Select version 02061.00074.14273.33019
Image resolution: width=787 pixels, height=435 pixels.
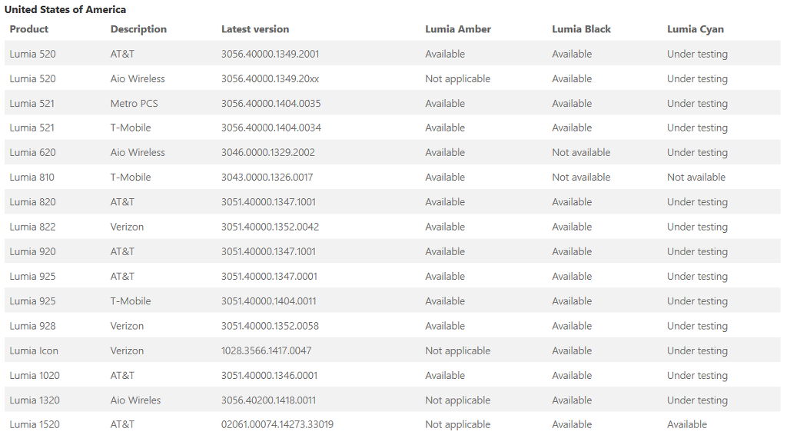pos(277,424)
